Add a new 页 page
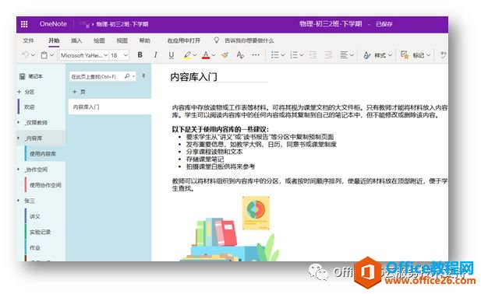 click(x=80, y=92)
